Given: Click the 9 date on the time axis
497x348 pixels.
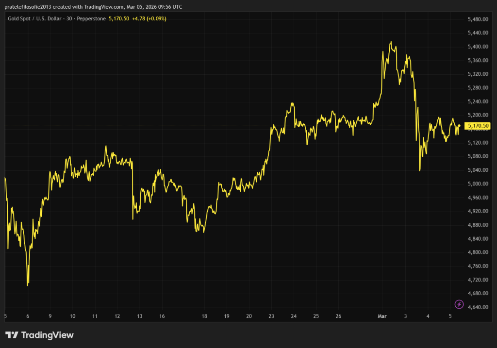Looking at the screenshot, I should coord(50,316).
